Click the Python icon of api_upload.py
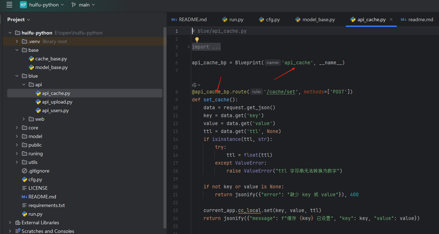Image resolution: width=439 pixels, height=234 pixels. pos(38,102)
